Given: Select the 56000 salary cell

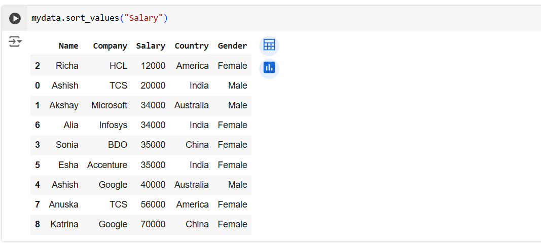Looking at the screenshot, I should [x=153, y=204].
